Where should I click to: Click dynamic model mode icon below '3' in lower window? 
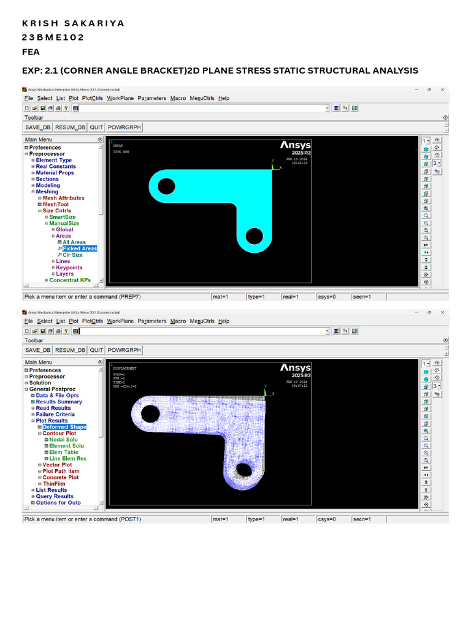(x=437, y=394)
